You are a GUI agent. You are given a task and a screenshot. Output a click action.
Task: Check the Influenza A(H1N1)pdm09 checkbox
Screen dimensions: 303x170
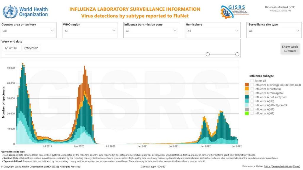pyautogui.click(x=252, y=105)
